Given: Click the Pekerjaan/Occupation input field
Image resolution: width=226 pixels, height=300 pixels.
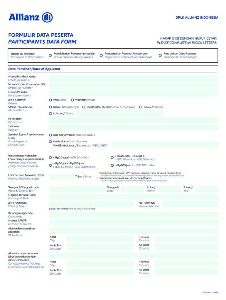Looking at the screenshot, I should click(134, 120).
